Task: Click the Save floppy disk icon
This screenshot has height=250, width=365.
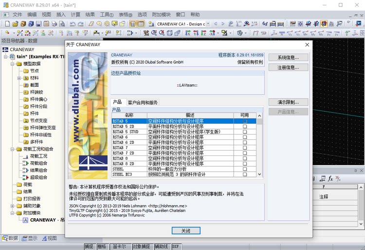Action: tap(38, 24)
